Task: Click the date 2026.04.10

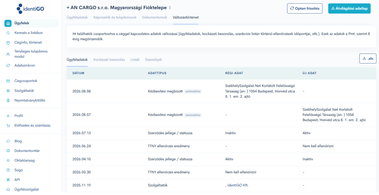Action: coord(81,159)
